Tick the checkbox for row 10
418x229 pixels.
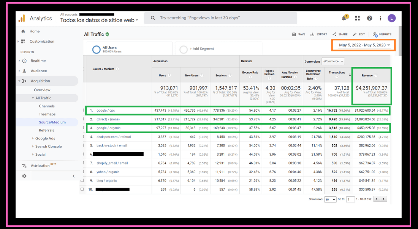82,189
